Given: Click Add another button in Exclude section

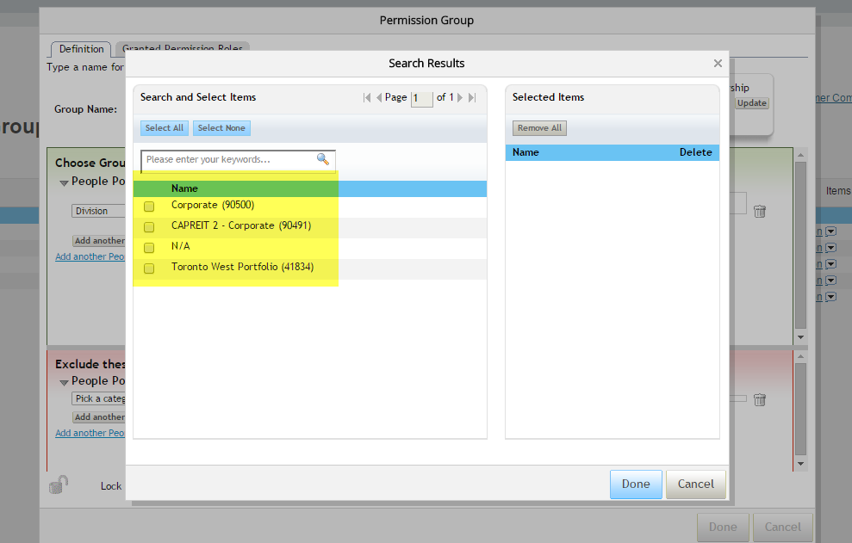Looking at the screenshot, I should click(x=99, y=417).
